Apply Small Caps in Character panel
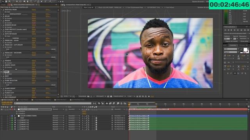The width and height of the screenshot is (250, 140). coord(239,73)
